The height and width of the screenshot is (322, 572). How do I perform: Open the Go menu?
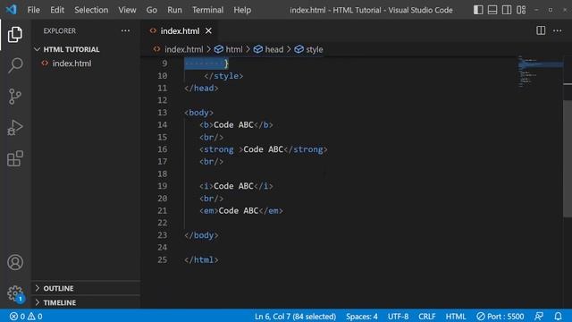pyautogui.click(x=152, y=10)
